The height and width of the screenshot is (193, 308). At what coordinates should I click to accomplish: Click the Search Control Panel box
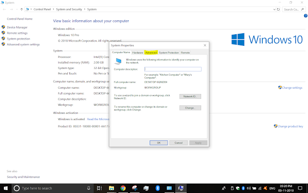[x=294, y=9]
